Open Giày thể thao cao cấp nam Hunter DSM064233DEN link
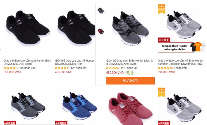The width and height of the screenshot is (207, 125). click(27, 62)
